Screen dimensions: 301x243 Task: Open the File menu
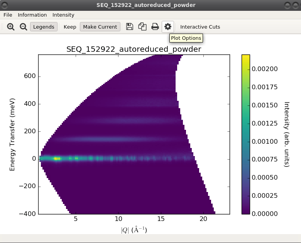(x=8, y=15)
